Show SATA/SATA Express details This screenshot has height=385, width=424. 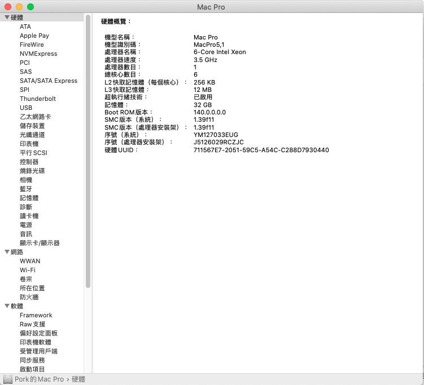pos(49,81)
